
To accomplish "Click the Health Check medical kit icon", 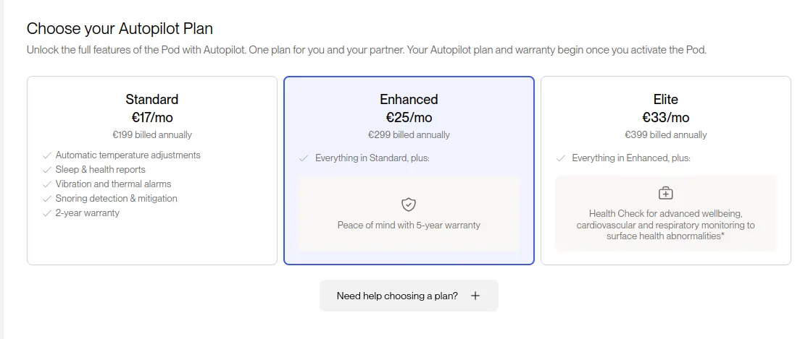I will point(665,193).
